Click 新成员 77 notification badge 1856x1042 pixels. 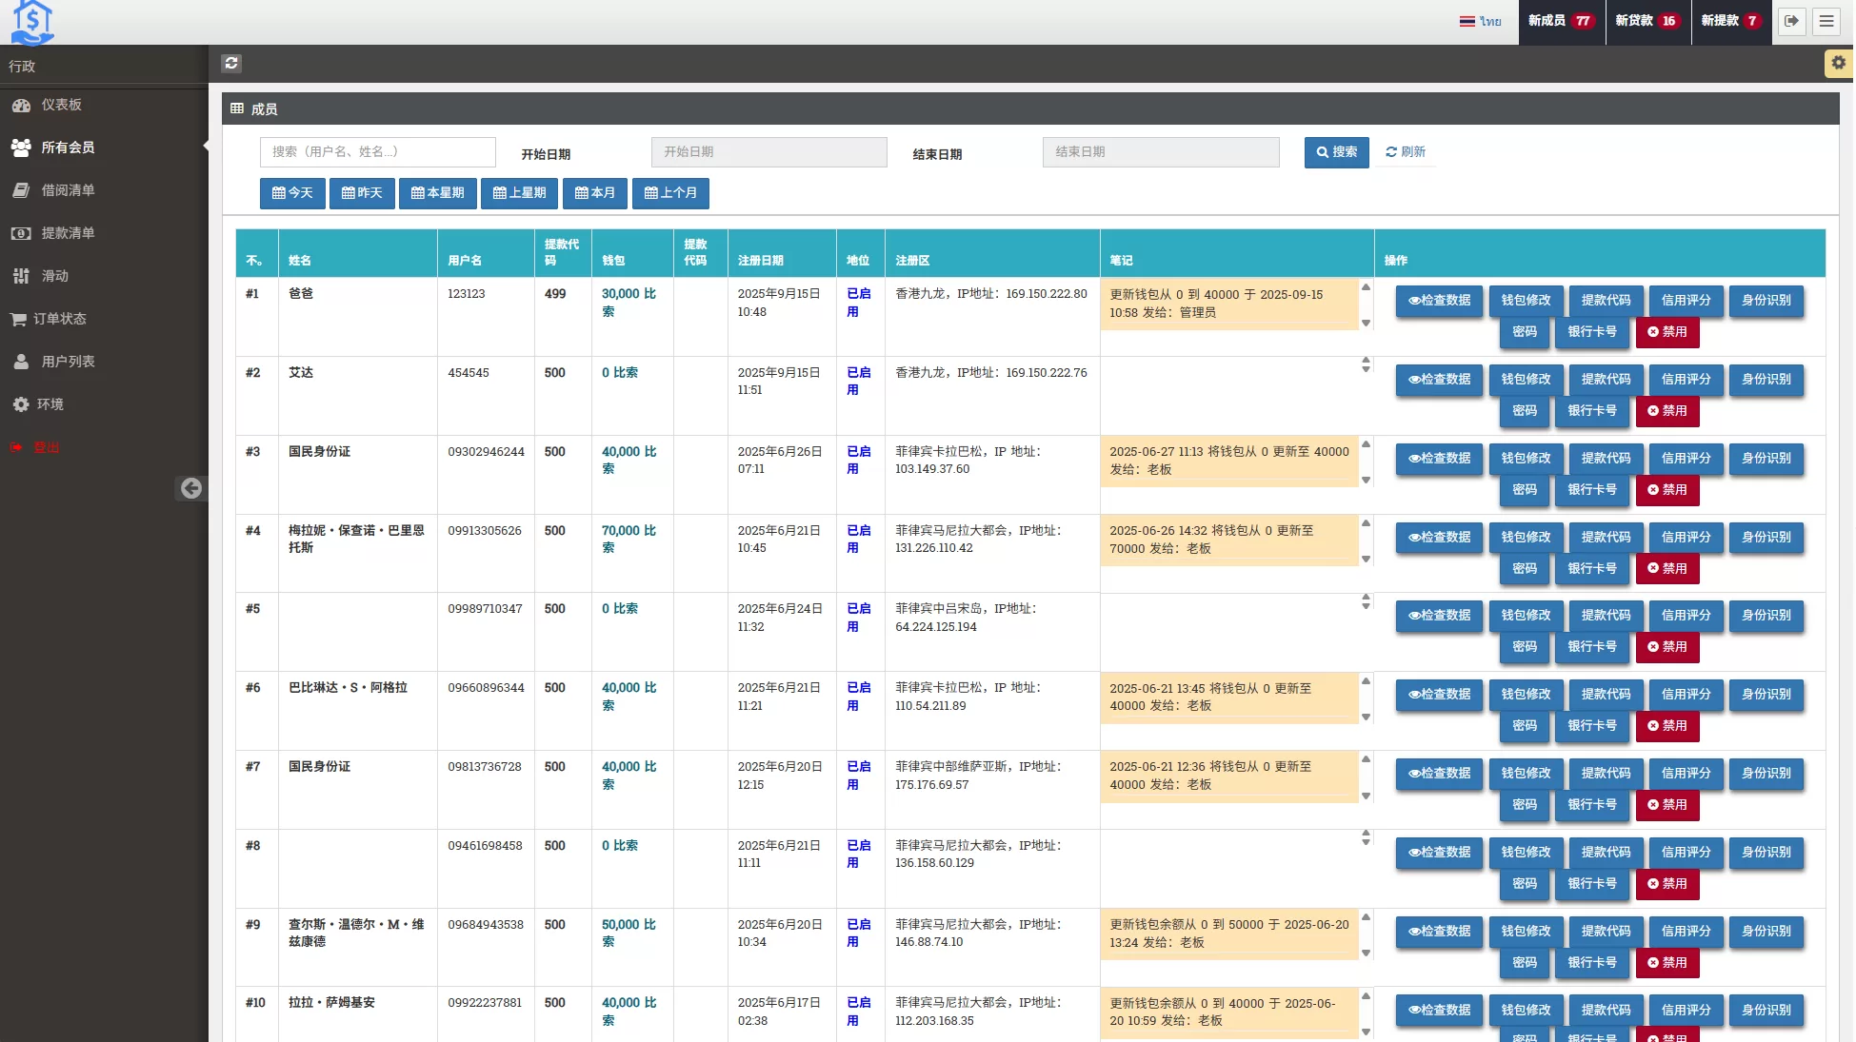point(1560,21)
